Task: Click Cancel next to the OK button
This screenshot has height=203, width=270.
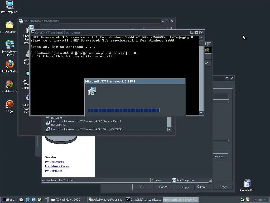Action: click(x=163, y=187)
